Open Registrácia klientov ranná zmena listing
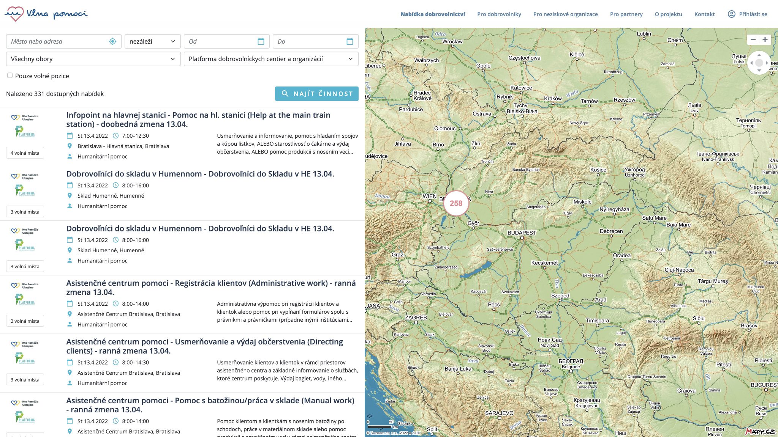This screenshot has height=437, width=778. coord(211,288)
